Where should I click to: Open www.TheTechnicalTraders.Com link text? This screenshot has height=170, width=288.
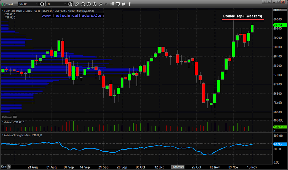(x=73, y=16)
